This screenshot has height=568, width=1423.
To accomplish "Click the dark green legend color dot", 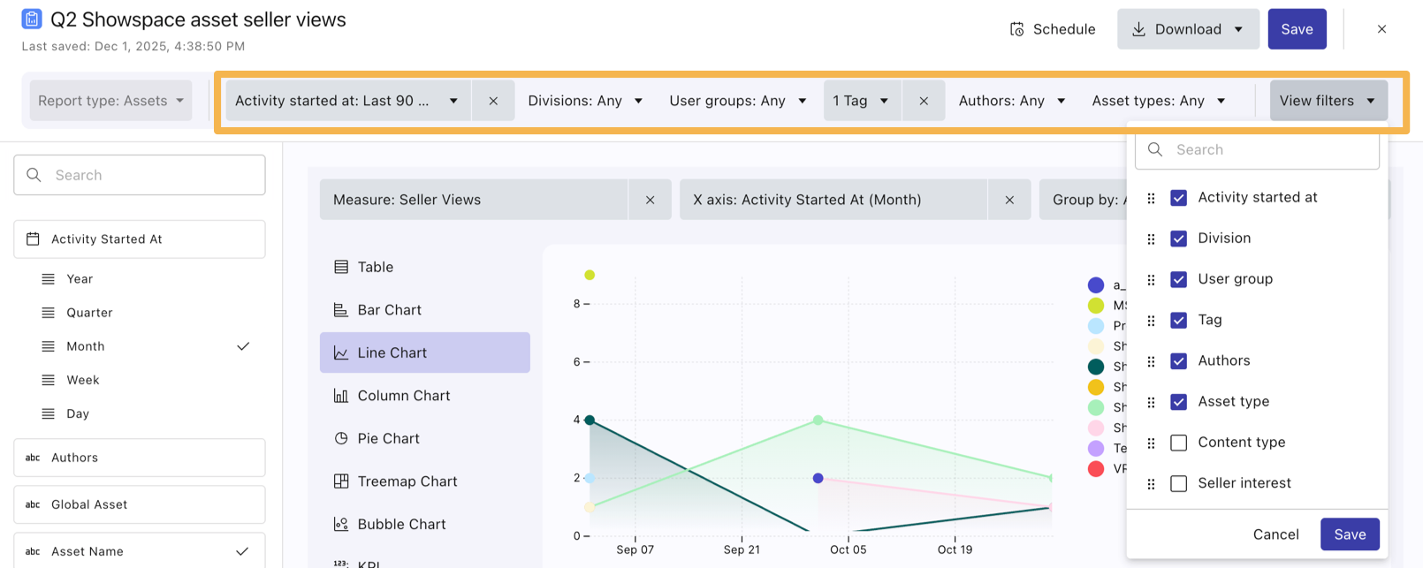I will (x=1096, y=367).
